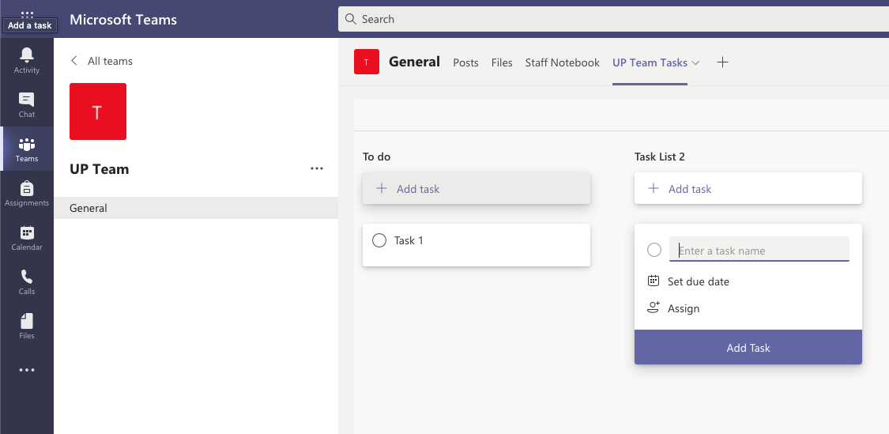Switch to the Posts tab
The height and width of the screenshot is (434, 889).
[465, 63]
